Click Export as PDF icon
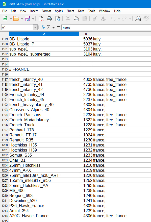The height and width of the screenshot is (222, 151). [x=41, y=18]
